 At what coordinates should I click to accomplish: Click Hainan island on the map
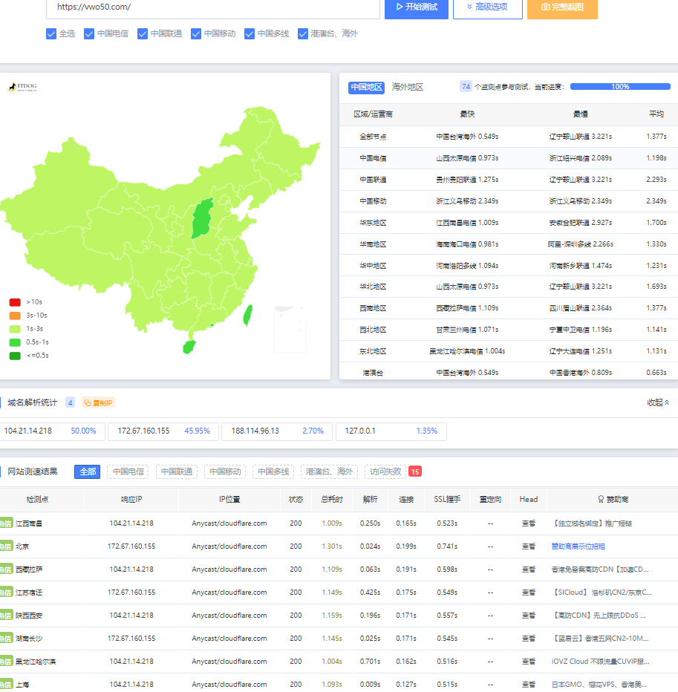189,347
